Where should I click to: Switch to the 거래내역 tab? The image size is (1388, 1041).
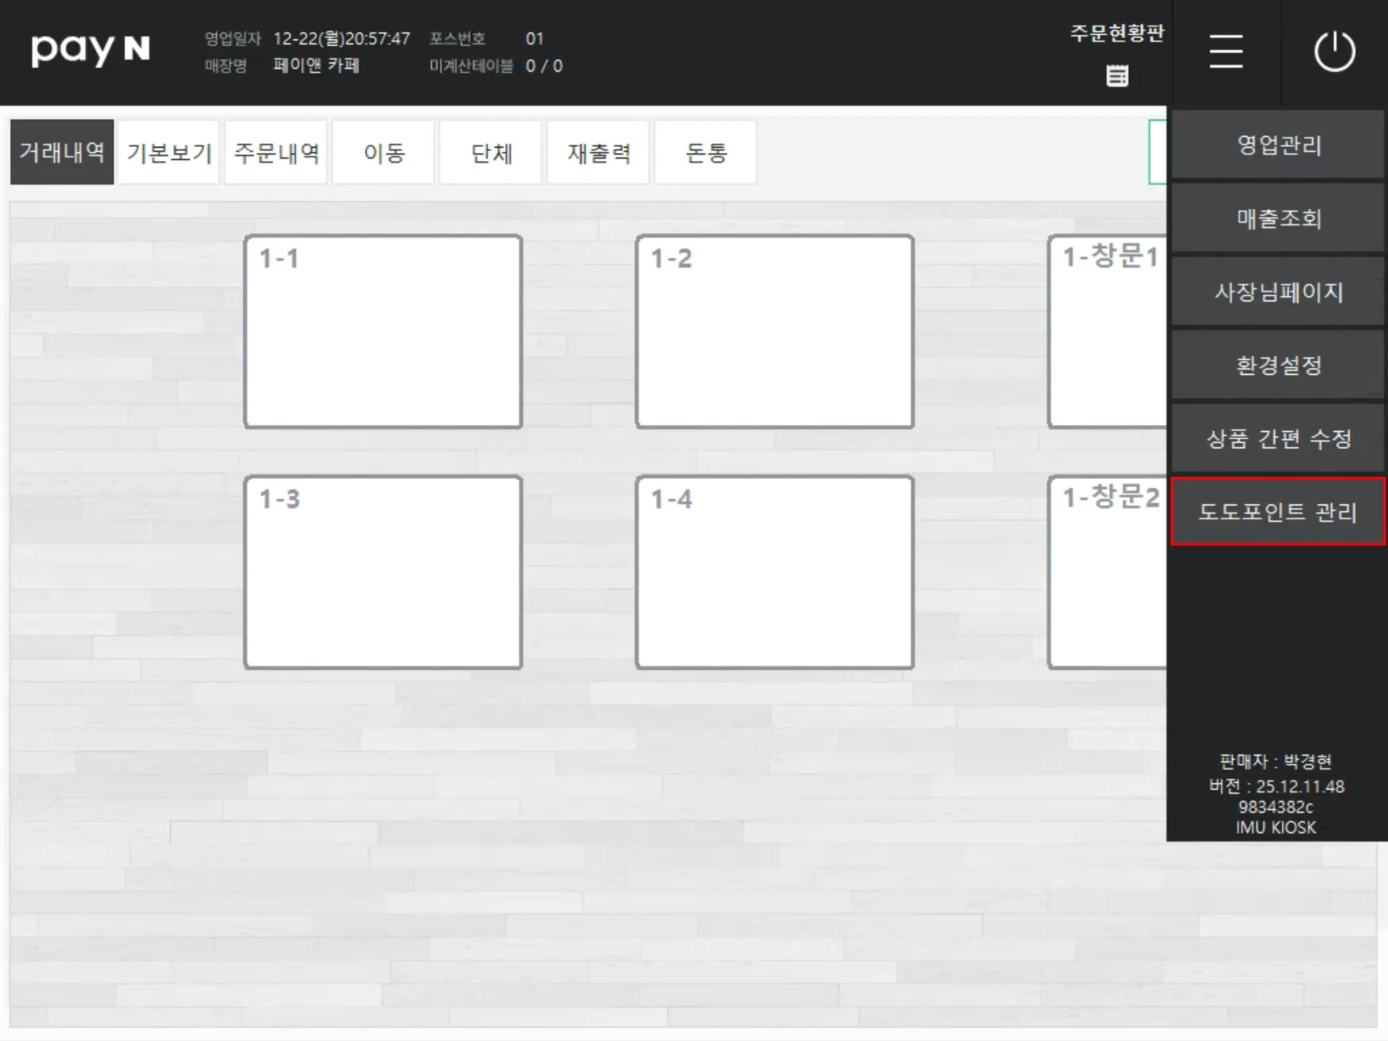point(62,152)
